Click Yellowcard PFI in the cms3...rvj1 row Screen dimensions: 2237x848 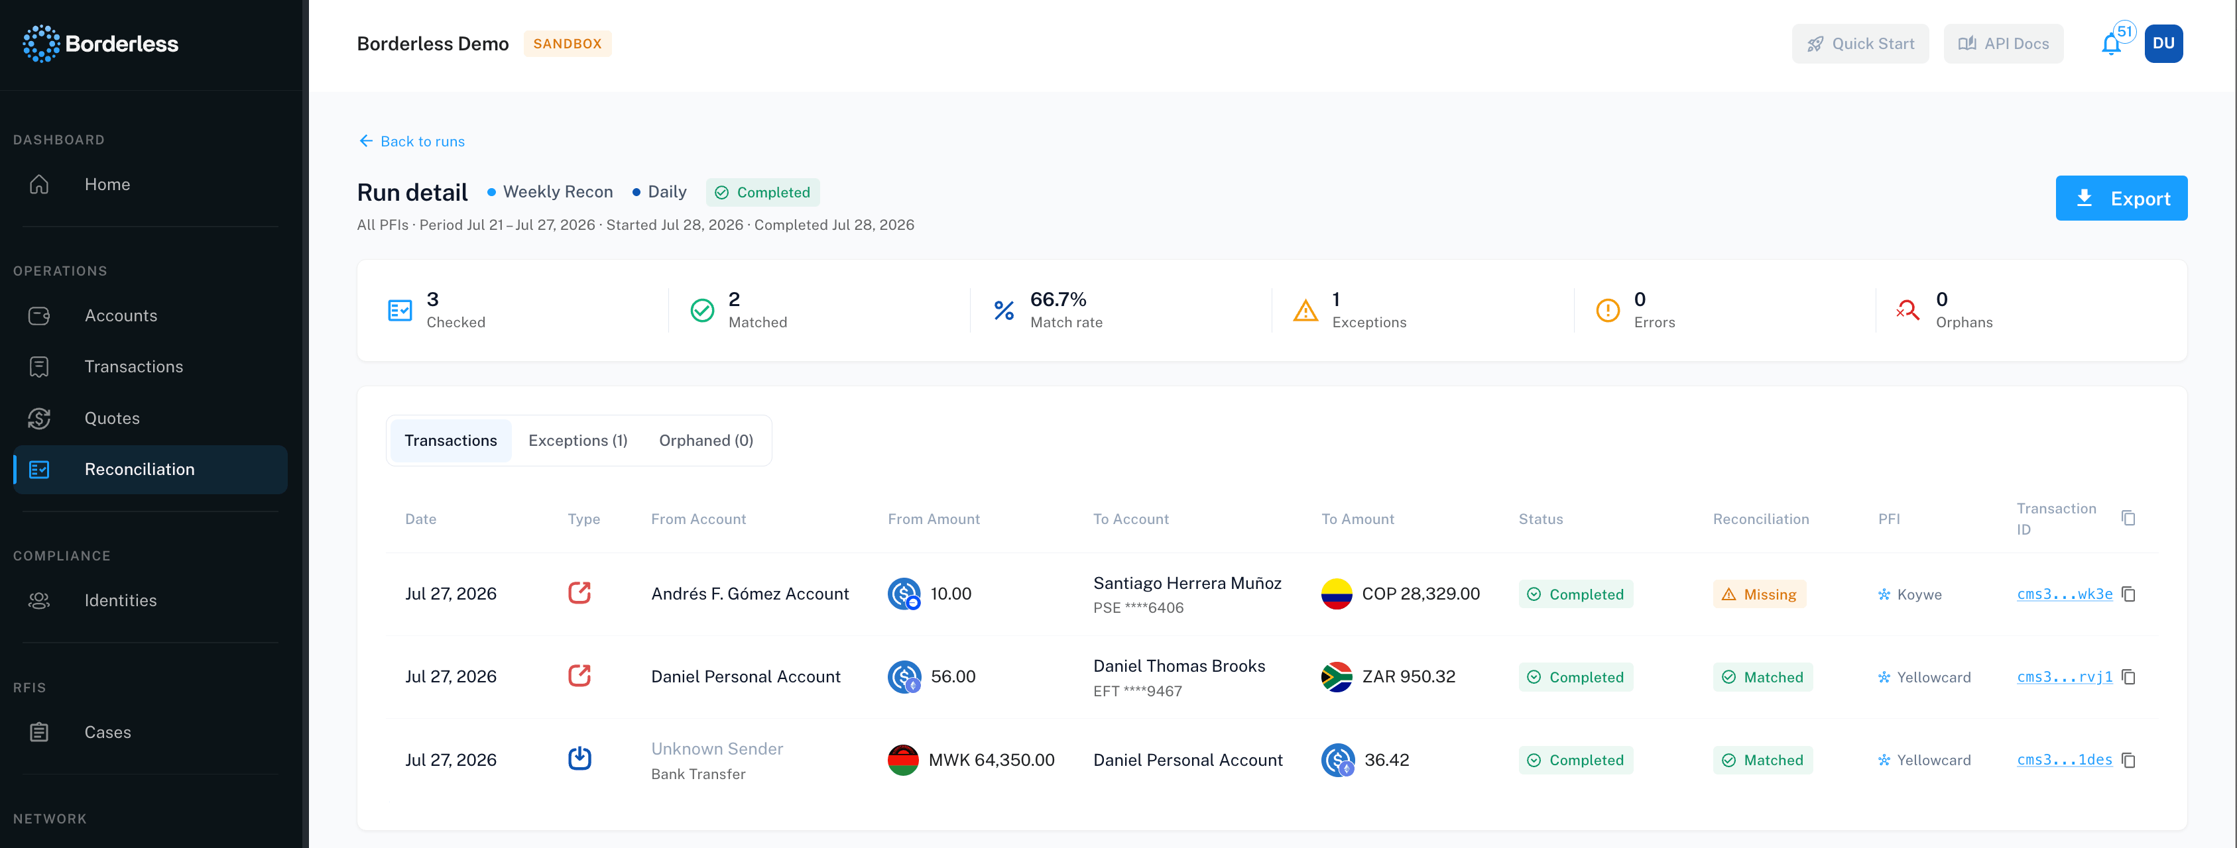click(1923, 677)
